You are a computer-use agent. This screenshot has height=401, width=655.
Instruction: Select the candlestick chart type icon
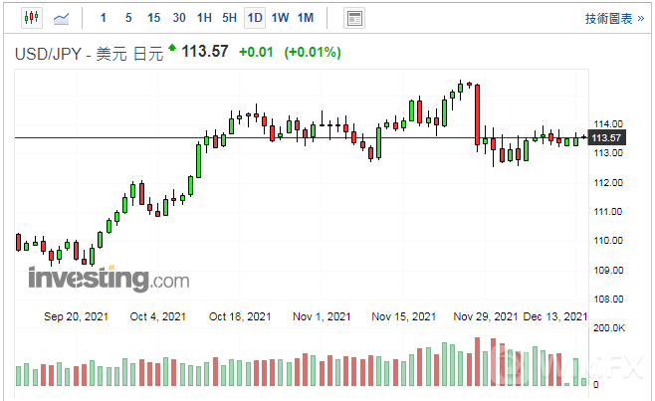31,18
